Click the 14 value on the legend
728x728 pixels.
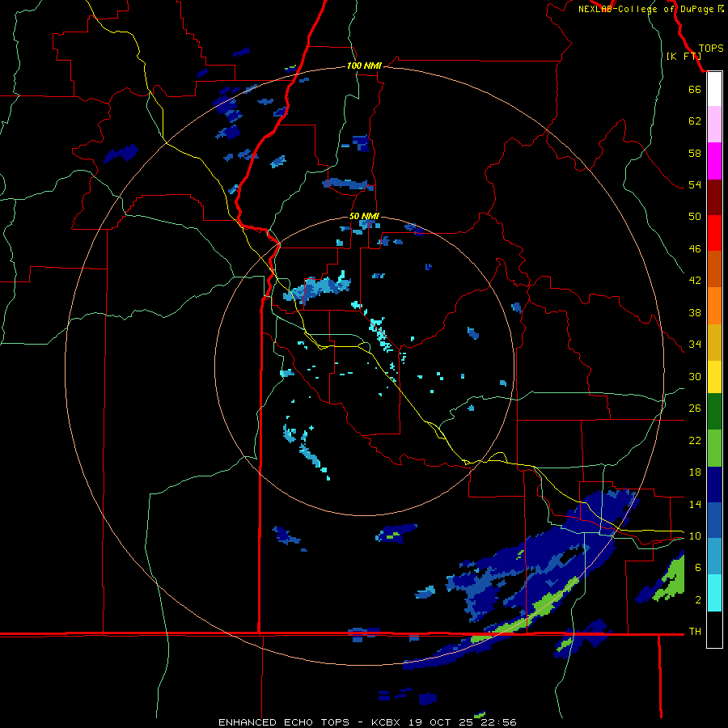click(695, 504)
